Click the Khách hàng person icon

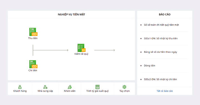[20, 87]
